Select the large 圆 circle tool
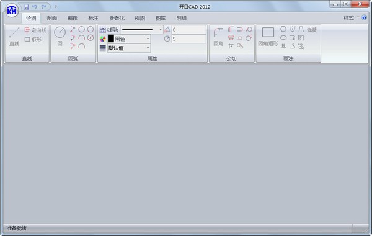 [x=60, y=37]
